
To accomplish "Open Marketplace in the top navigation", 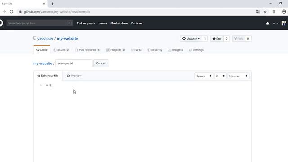I will [119, 23].
